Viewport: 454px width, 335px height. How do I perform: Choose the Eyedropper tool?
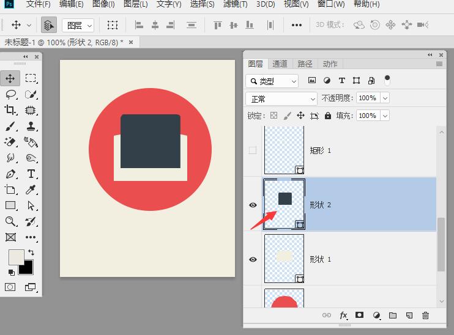[31, 190]
